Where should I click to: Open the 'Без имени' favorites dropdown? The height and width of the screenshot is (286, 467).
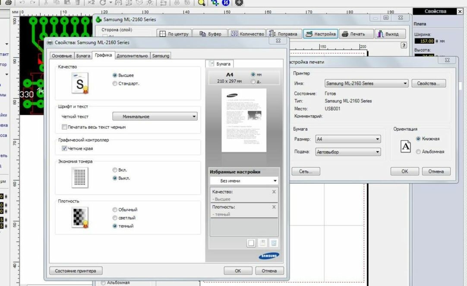[244, 181]
